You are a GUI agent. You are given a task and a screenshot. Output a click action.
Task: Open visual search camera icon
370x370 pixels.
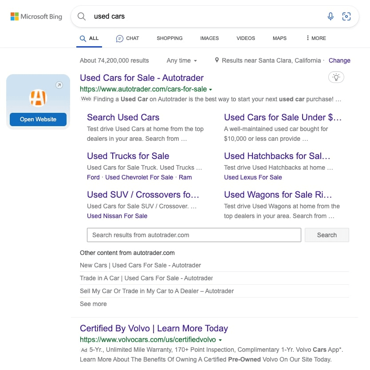pos(346,16)
